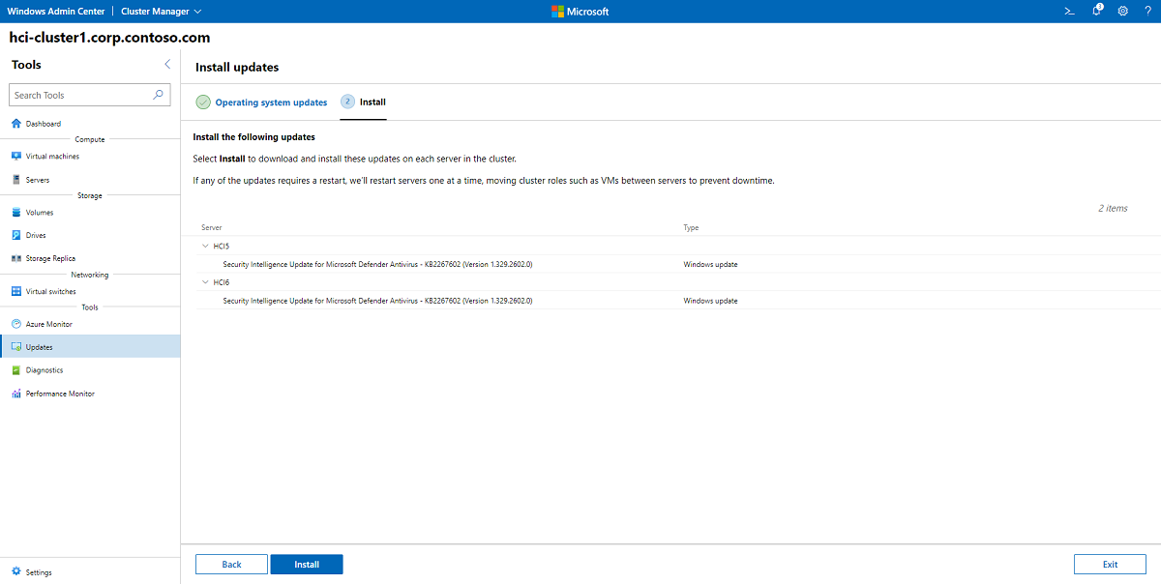The width and height of the screenshot is (1161, 584).
Task: Switch to the Operating system updates step
Action: 271,102
